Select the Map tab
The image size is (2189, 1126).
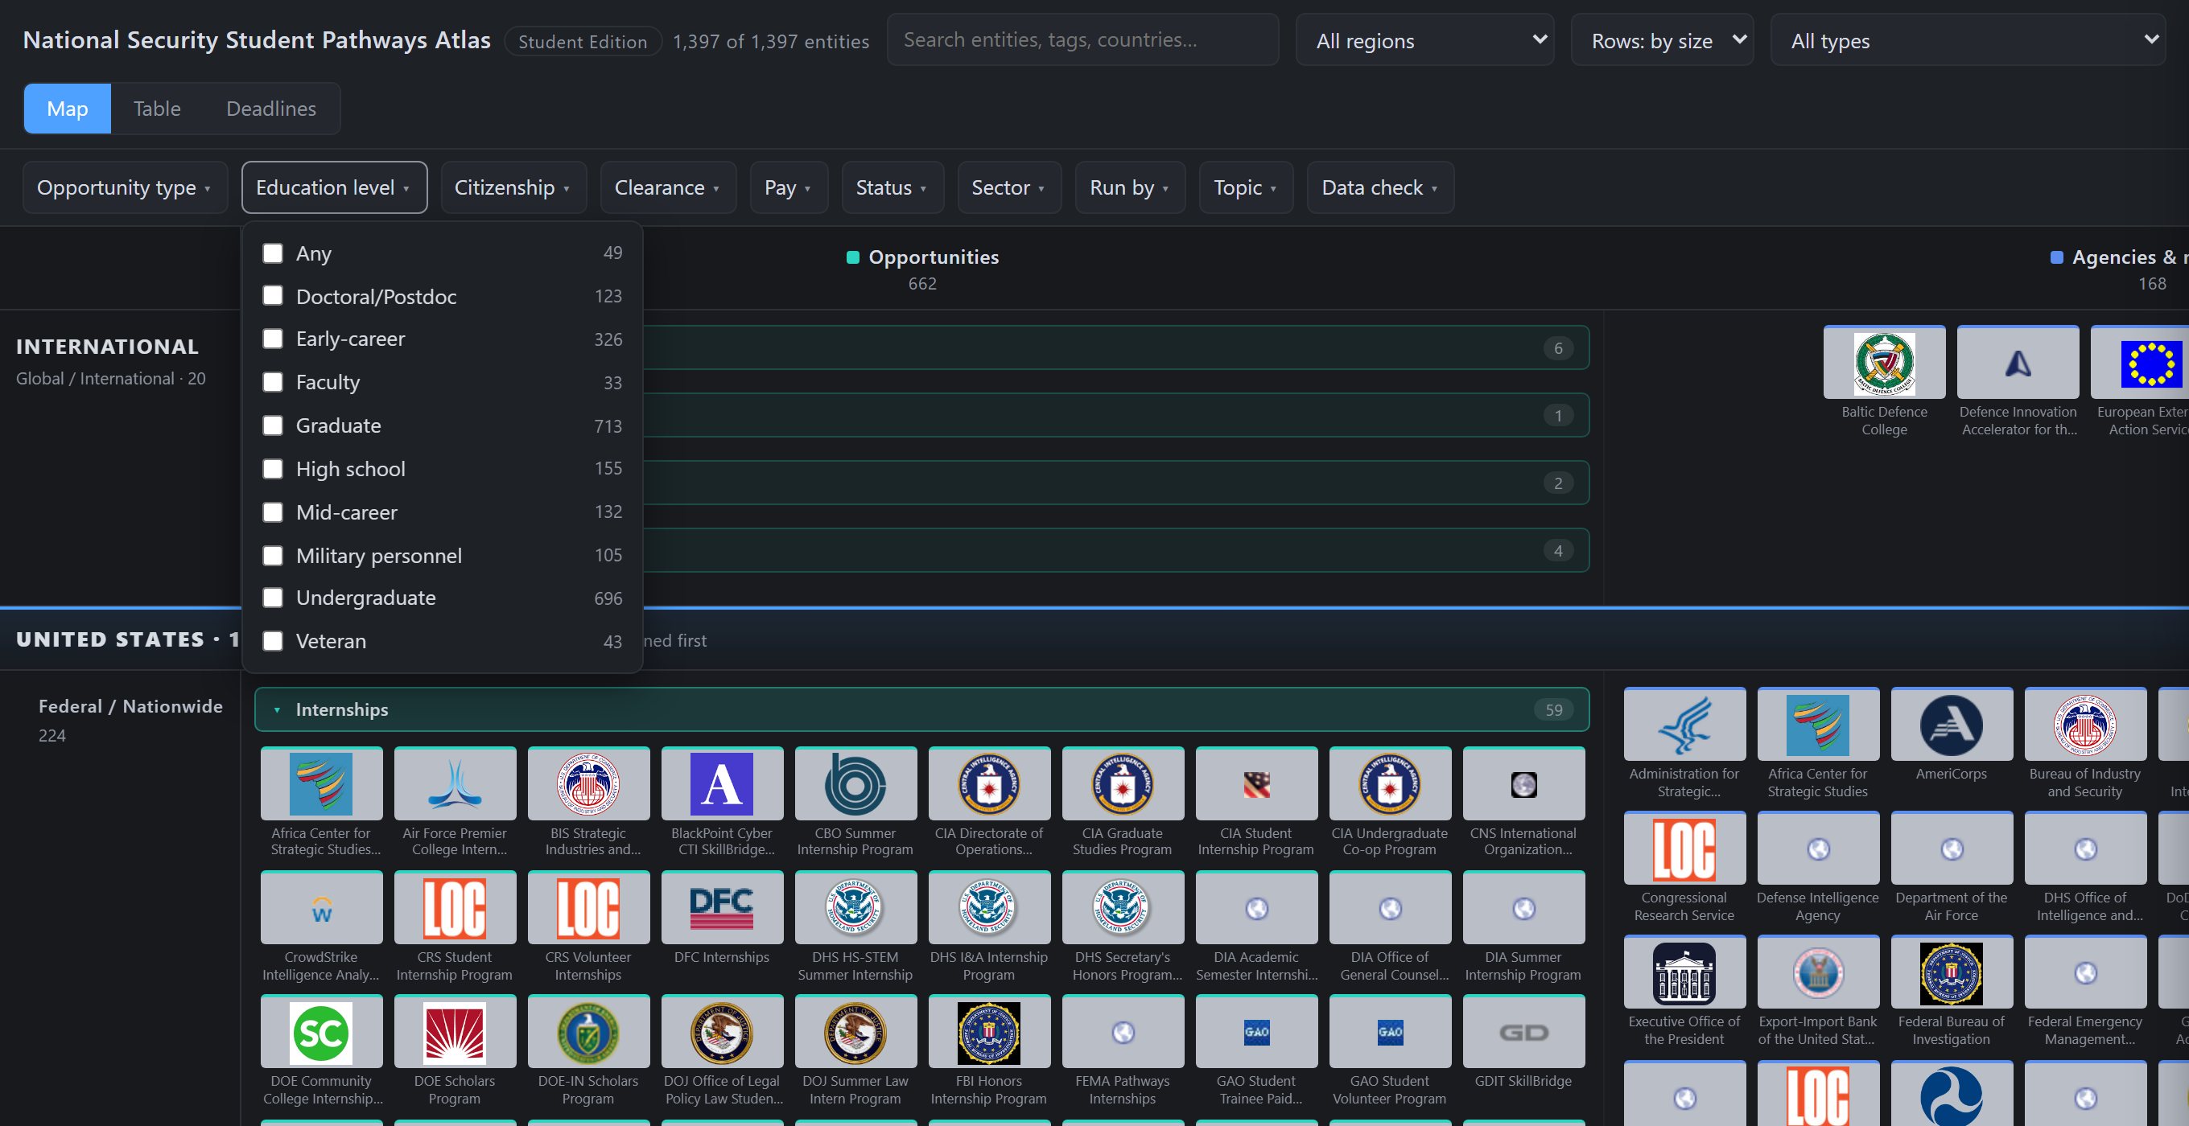67,109
